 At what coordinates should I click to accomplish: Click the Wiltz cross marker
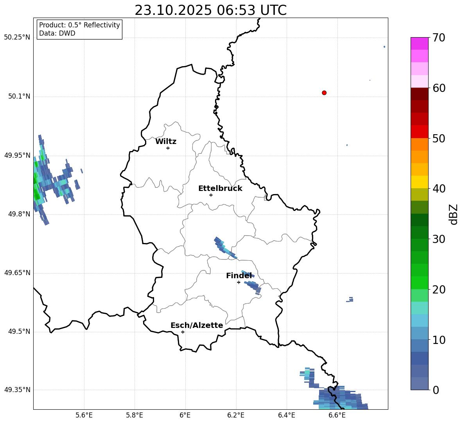168,148
